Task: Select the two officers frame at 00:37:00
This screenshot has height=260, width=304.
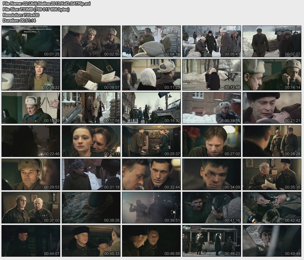Action: (x=31, y=207)
